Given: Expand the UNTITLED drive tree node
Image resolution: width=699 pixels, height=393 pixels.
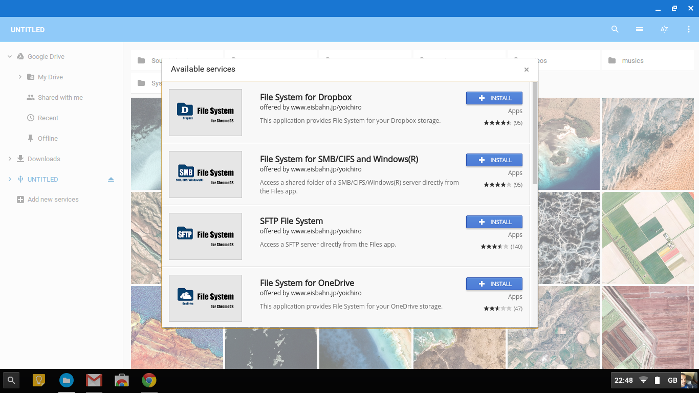Looking at the screenshot, I should pyautogui.click(x=10, y=180).
